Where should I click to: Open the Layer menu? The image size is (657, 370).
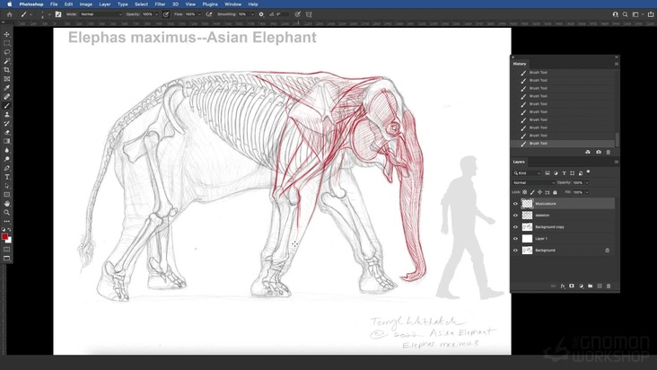(x=105, y=4)
